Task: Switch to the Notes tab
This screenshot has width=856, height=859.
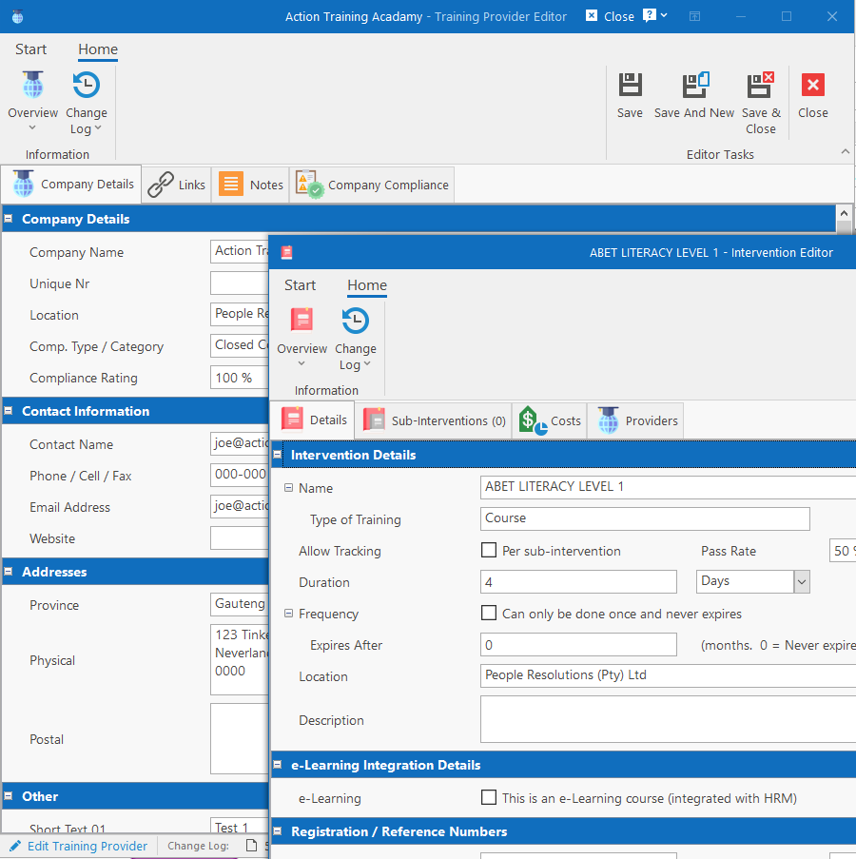Action: [x=250, y=185]
